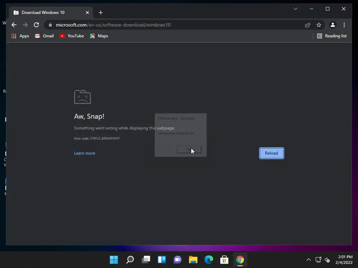Maximize the Chrome window

[327, 9]
